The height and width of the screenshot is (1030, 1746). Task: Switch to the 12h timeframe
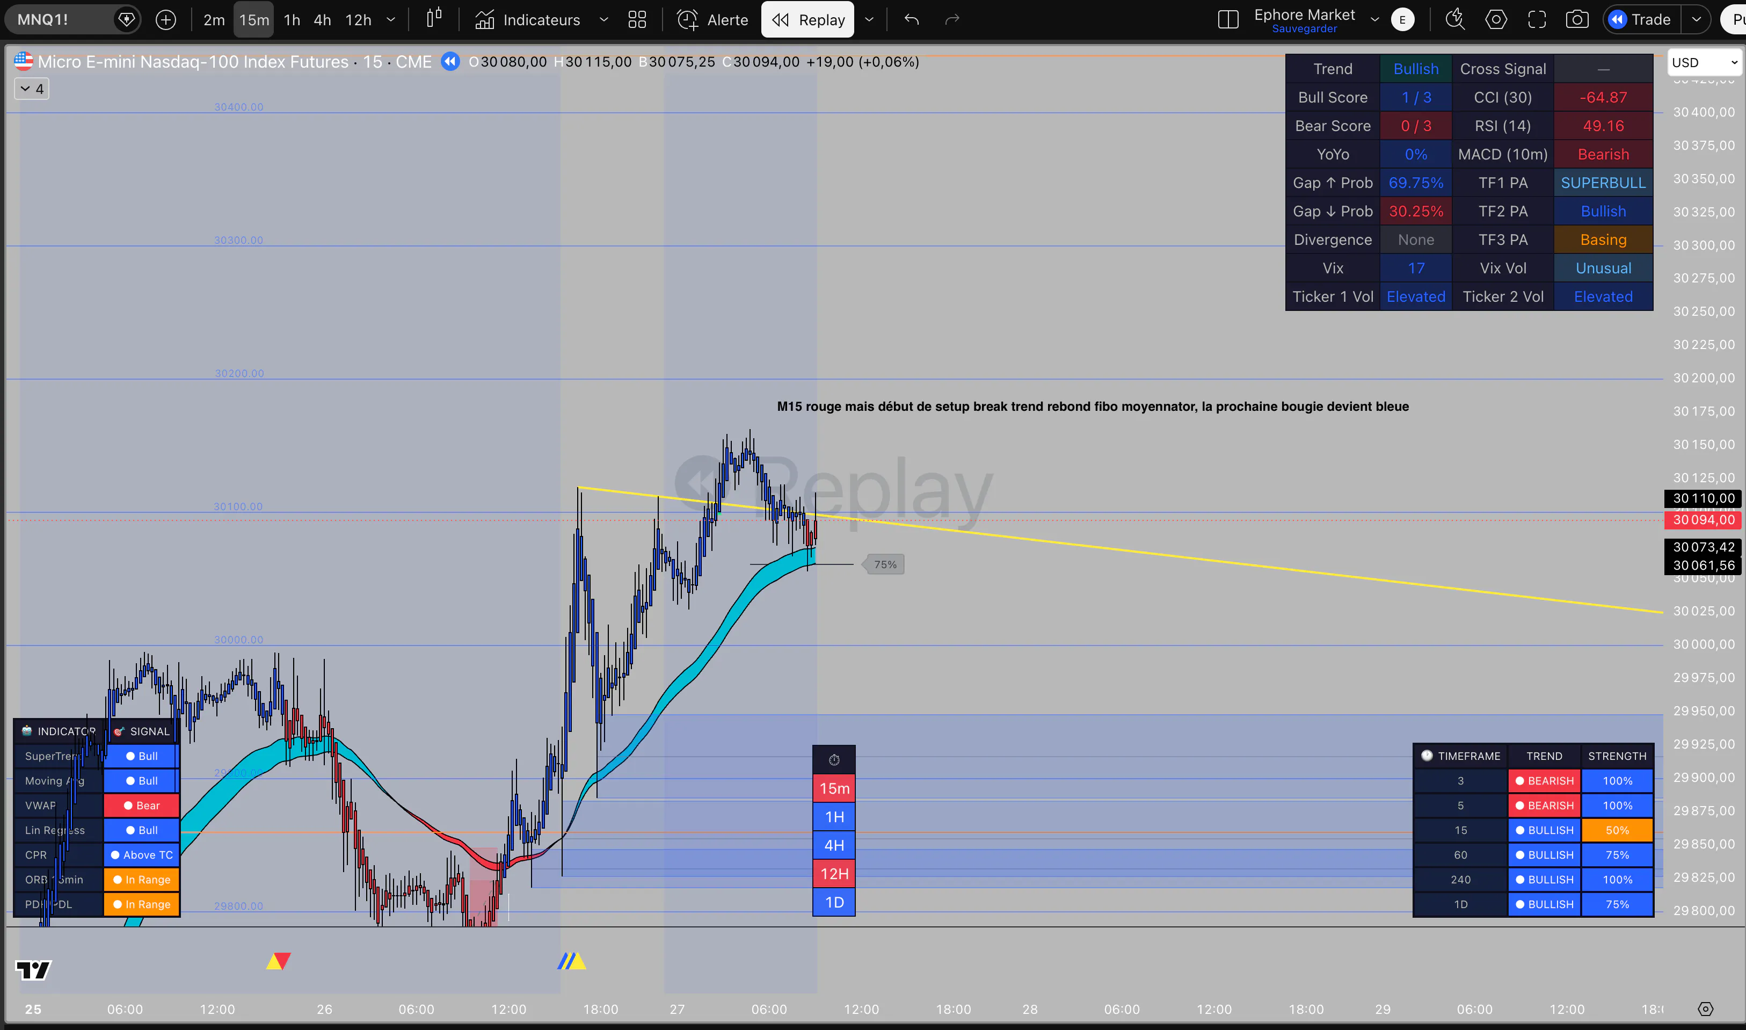coord(358,19)
